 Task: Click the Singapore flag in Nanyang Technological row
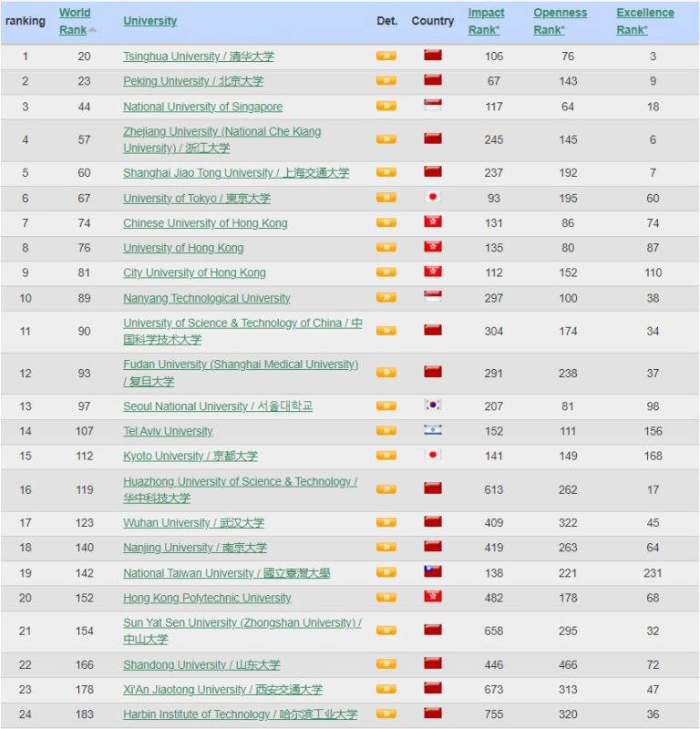click(433, 297)
